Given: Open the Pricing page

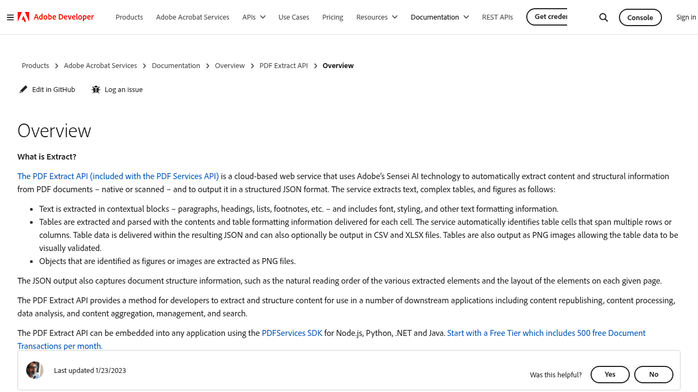Looking at the screenshot, I should point(333,17).
